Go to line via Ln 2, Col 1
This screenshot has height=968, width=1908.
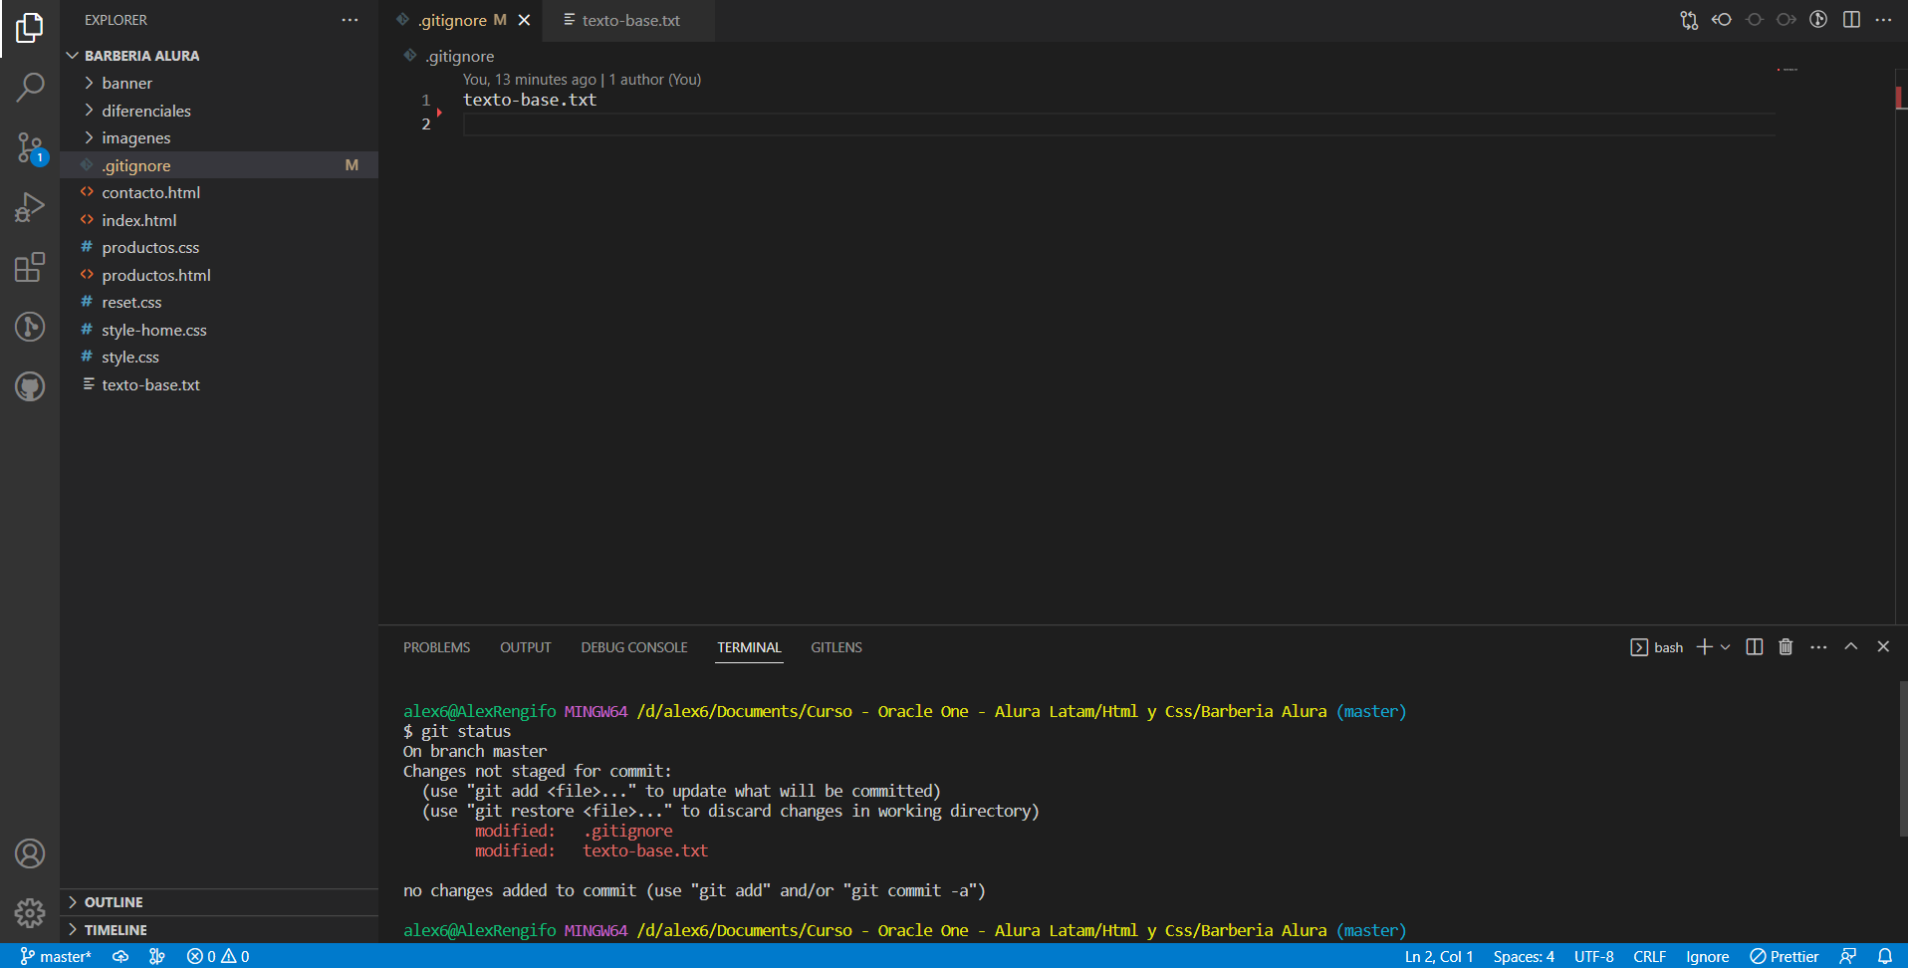point(1439,956)
